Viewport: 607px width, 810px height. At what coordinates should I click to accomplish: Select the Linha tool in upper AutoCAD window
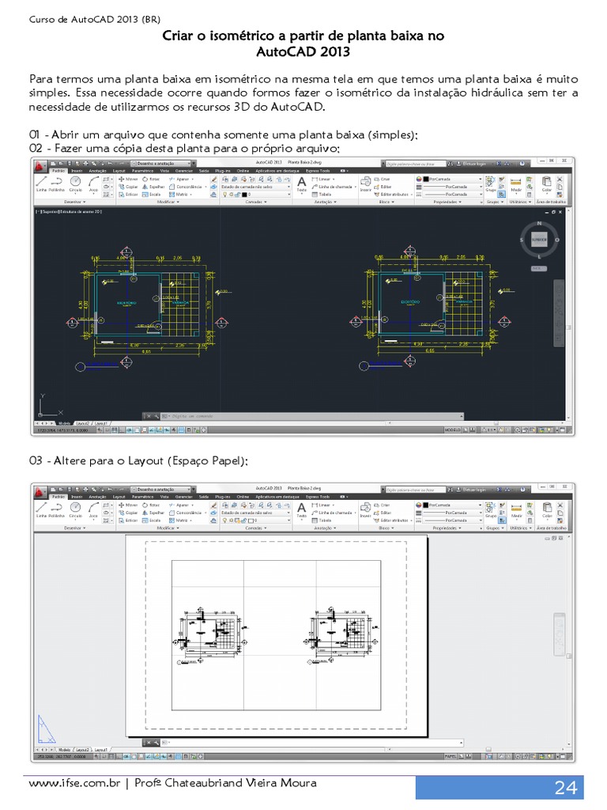click(41, 184)
